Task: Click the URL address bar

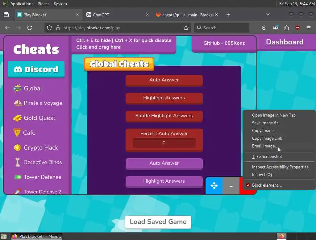Action: click(117, 28)
